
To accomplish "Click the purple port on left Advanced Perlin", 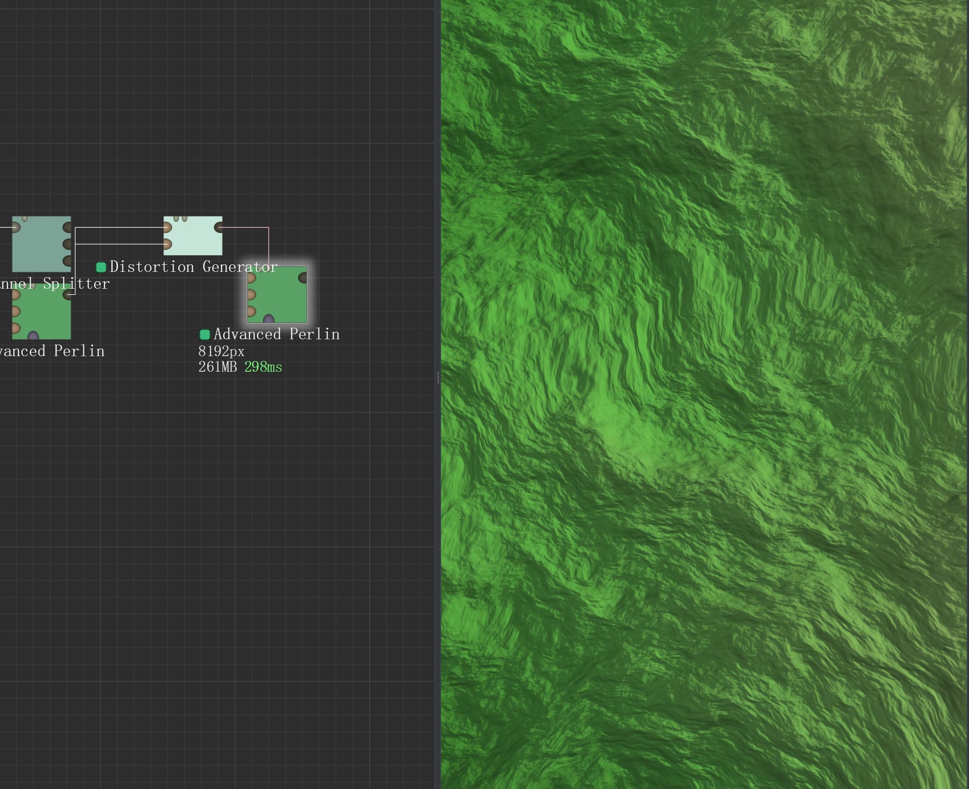I will click(33, 335).
